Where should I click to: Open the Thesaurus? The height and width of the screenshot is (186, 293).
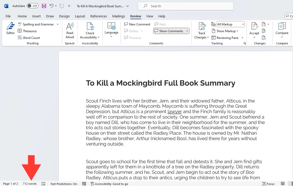27,31
